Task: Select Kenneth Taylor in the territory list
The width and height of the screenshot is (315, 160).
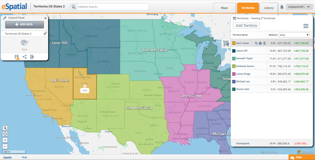Action: tap(244, 58)
